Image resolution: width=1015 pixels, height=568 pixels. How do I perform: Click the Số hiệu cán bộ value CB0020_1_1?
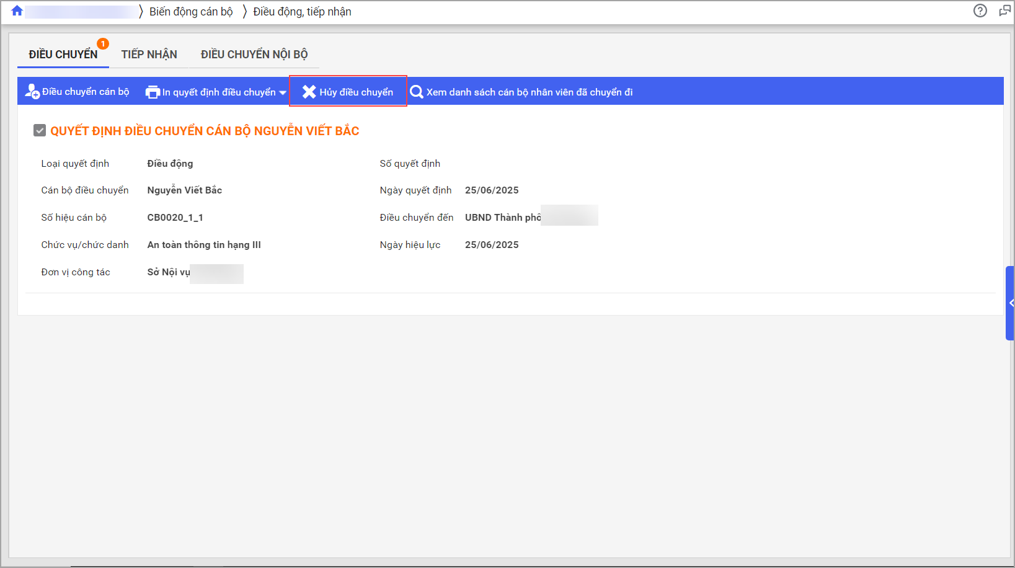[x=175, y=218]
